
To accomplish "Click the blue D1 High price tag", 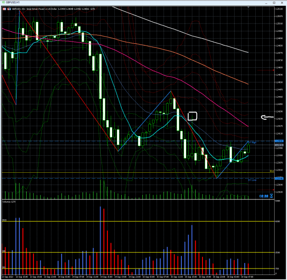I will (279, 141).
